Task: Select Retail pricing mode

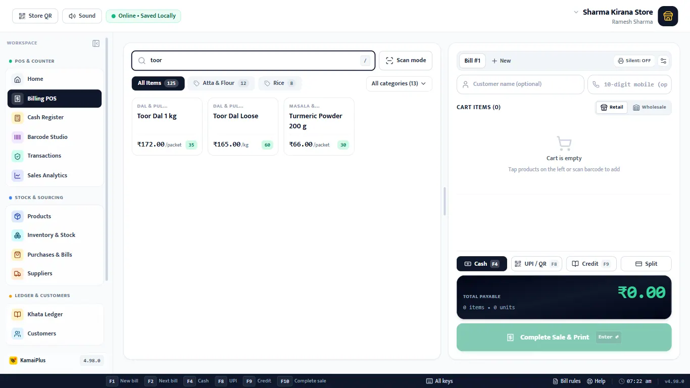Action: pos(612,107)
